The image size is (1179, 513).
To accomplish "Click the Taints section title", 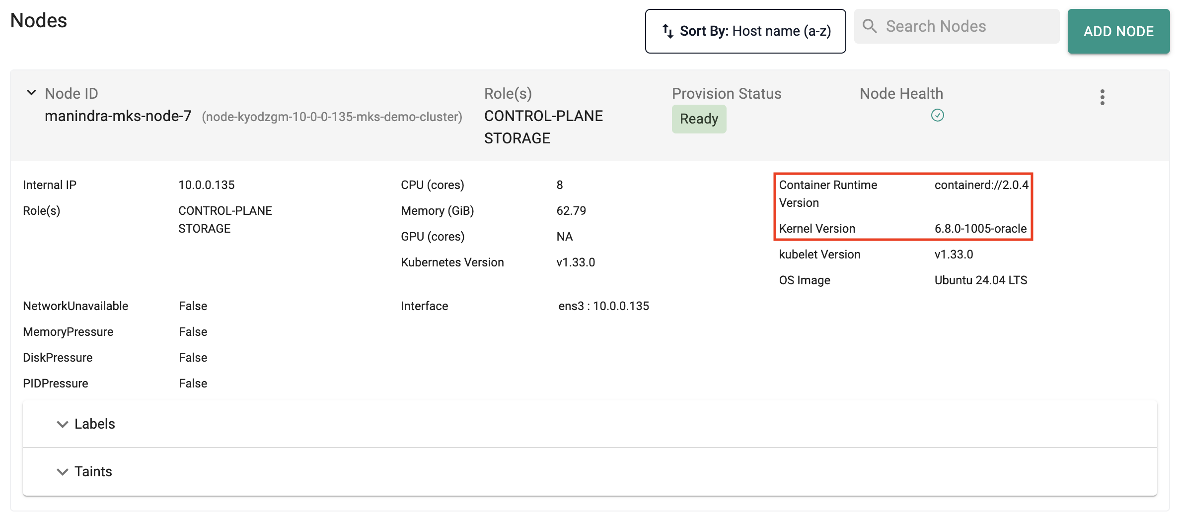I will point(93,472).
